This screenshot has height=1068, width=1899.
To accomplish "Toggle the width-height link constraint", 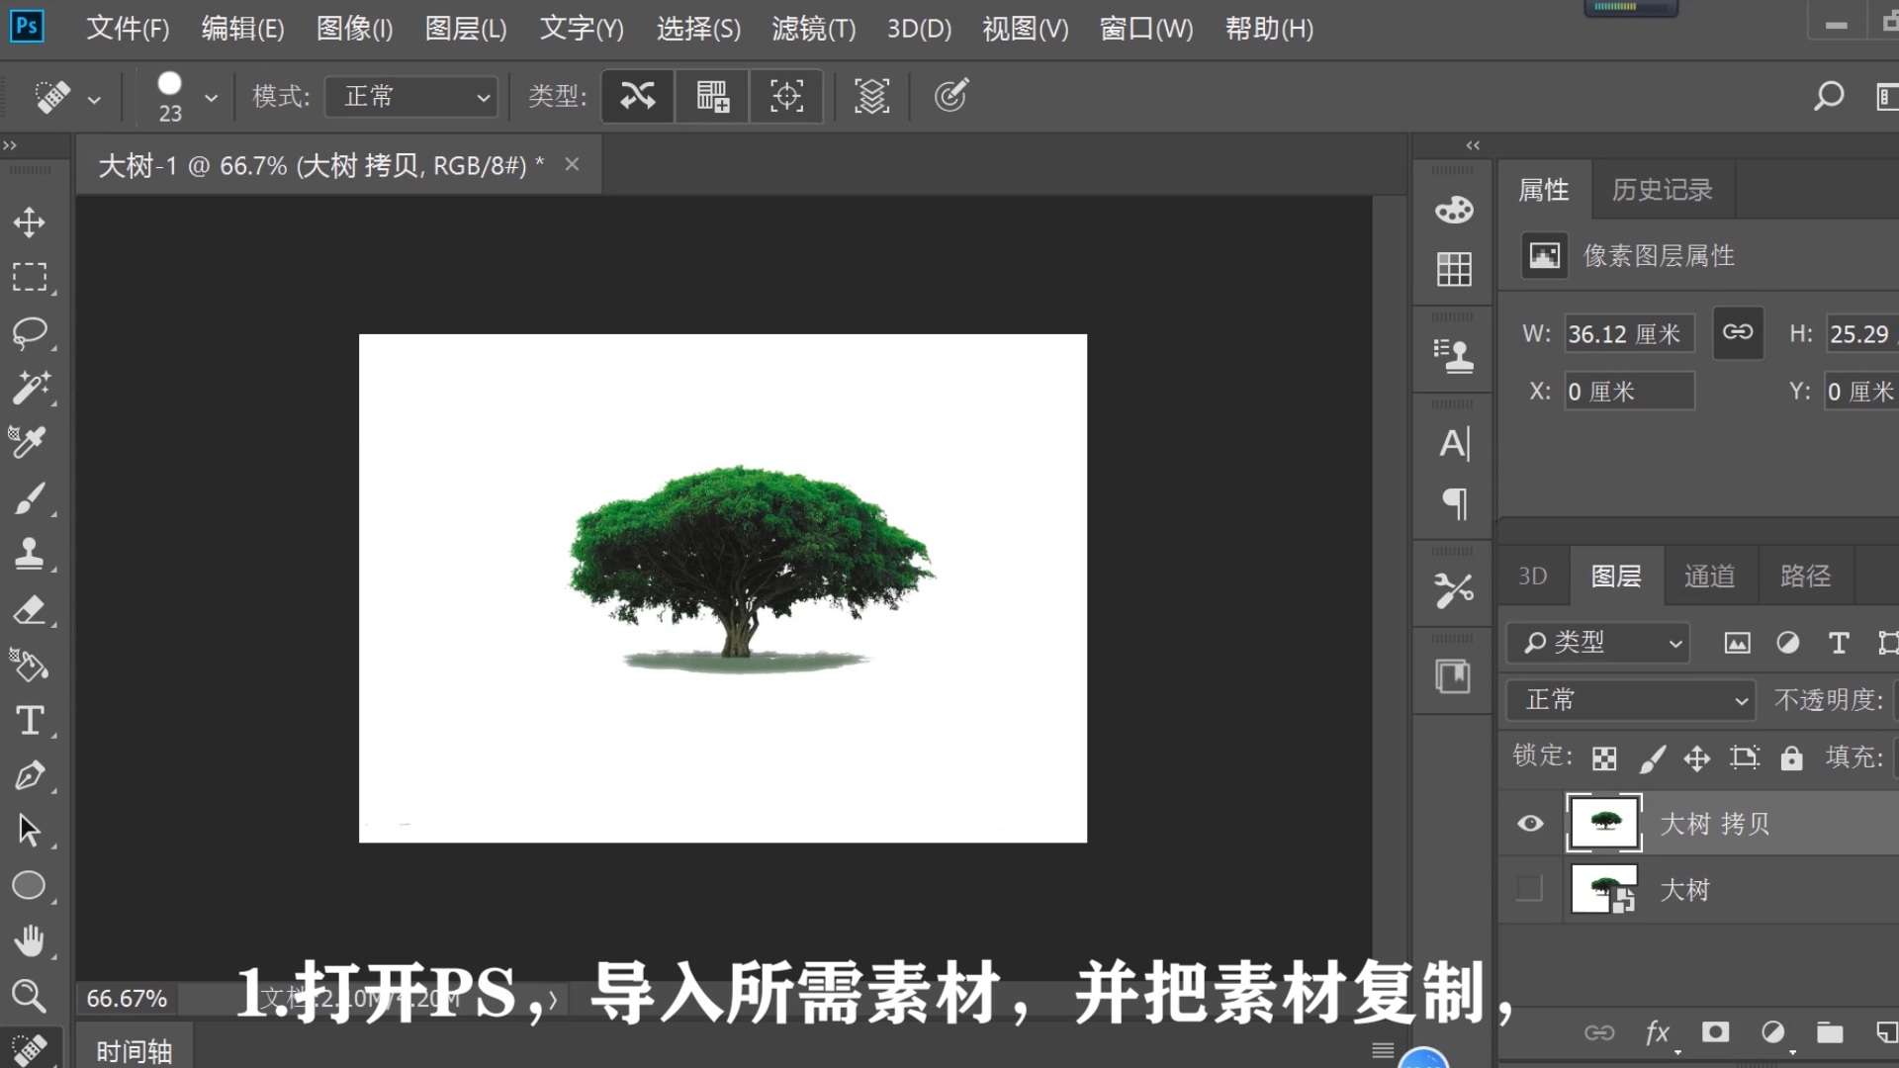I will click(1738, 333).
